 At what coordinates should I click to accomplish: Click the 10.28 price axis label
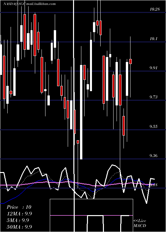(155, 10)
